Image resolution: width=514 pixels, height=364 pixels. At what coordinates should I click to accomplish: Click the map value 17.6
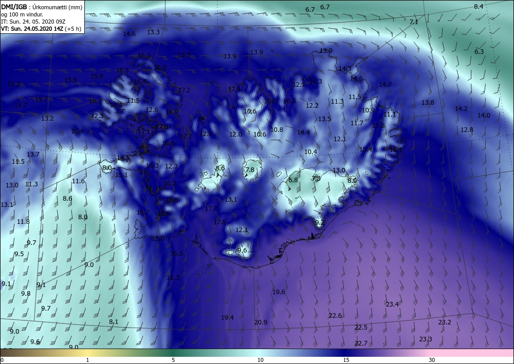(x=219, y=222)
